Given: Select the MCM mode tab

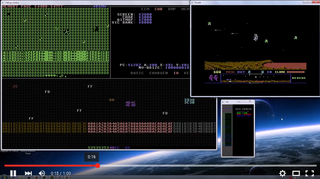Looking at the screenshot, I should coord(185,9).
